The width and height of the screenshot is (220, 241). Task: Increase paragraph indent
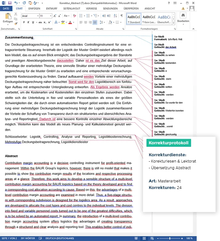pos(109,16)
